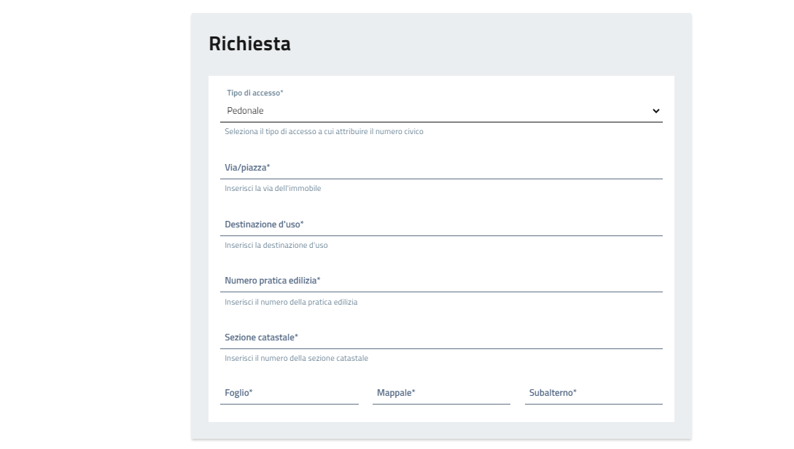
Task: Click the Numero pratica edilizia* label
Action: pos(272,281)
